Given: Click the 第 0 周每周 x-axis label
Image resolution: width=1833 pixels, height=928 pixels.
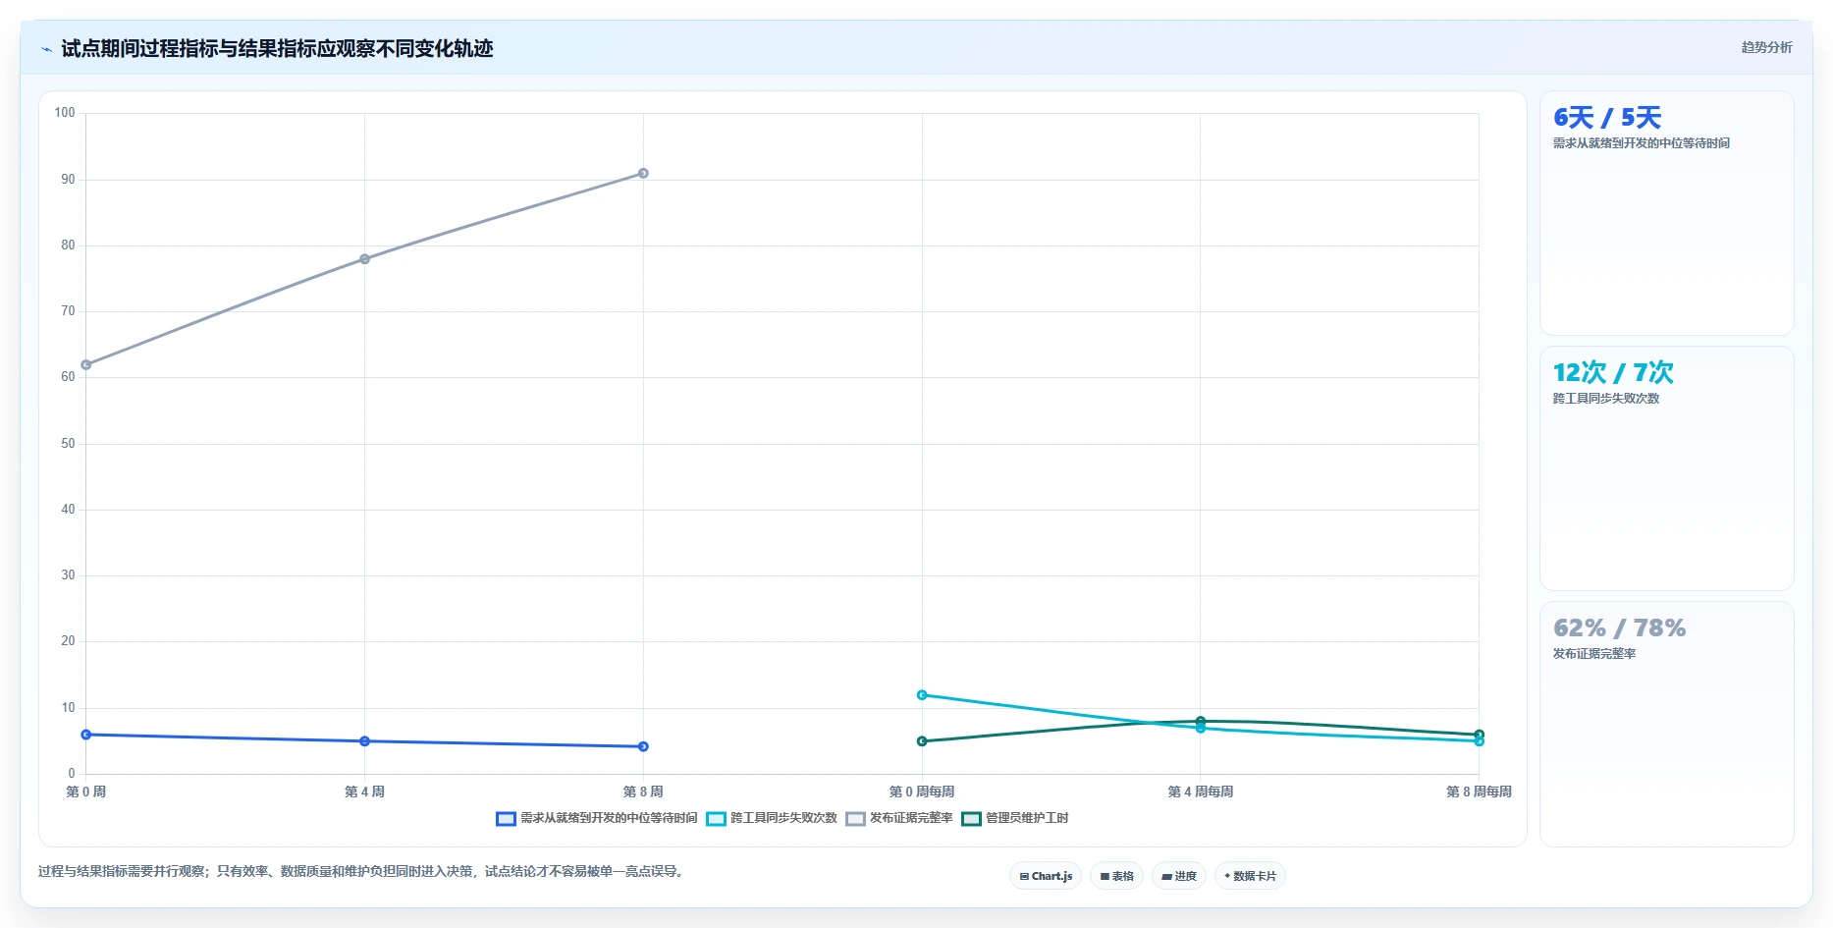Looking at the screenshot, I should pos(922,792).
